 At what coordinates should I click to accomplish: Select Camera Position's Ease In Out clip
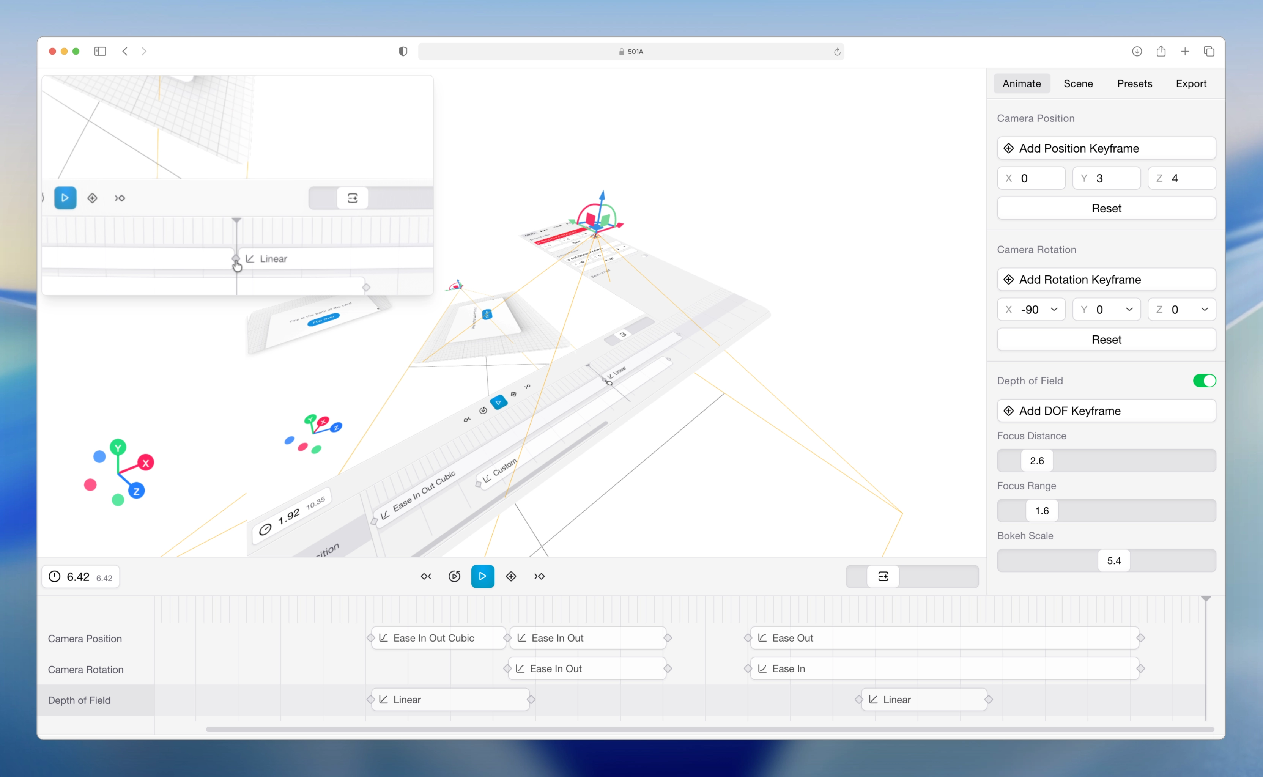click(x=587, y=638)
